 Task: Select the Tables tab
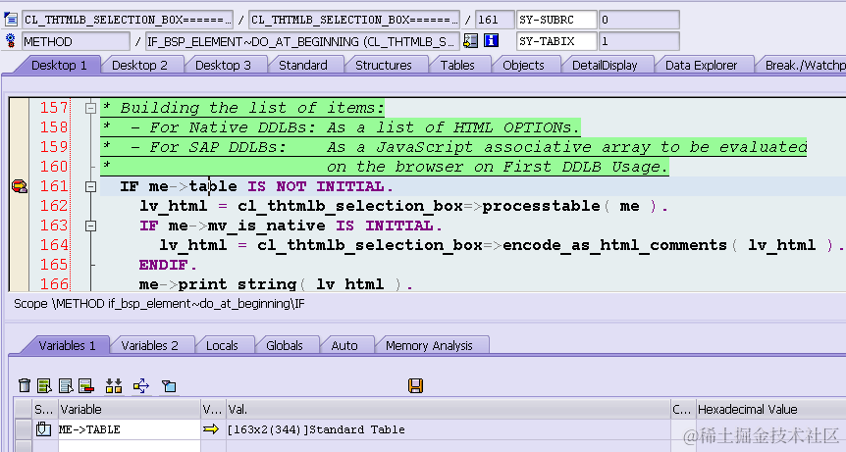(x=457, y=65)
